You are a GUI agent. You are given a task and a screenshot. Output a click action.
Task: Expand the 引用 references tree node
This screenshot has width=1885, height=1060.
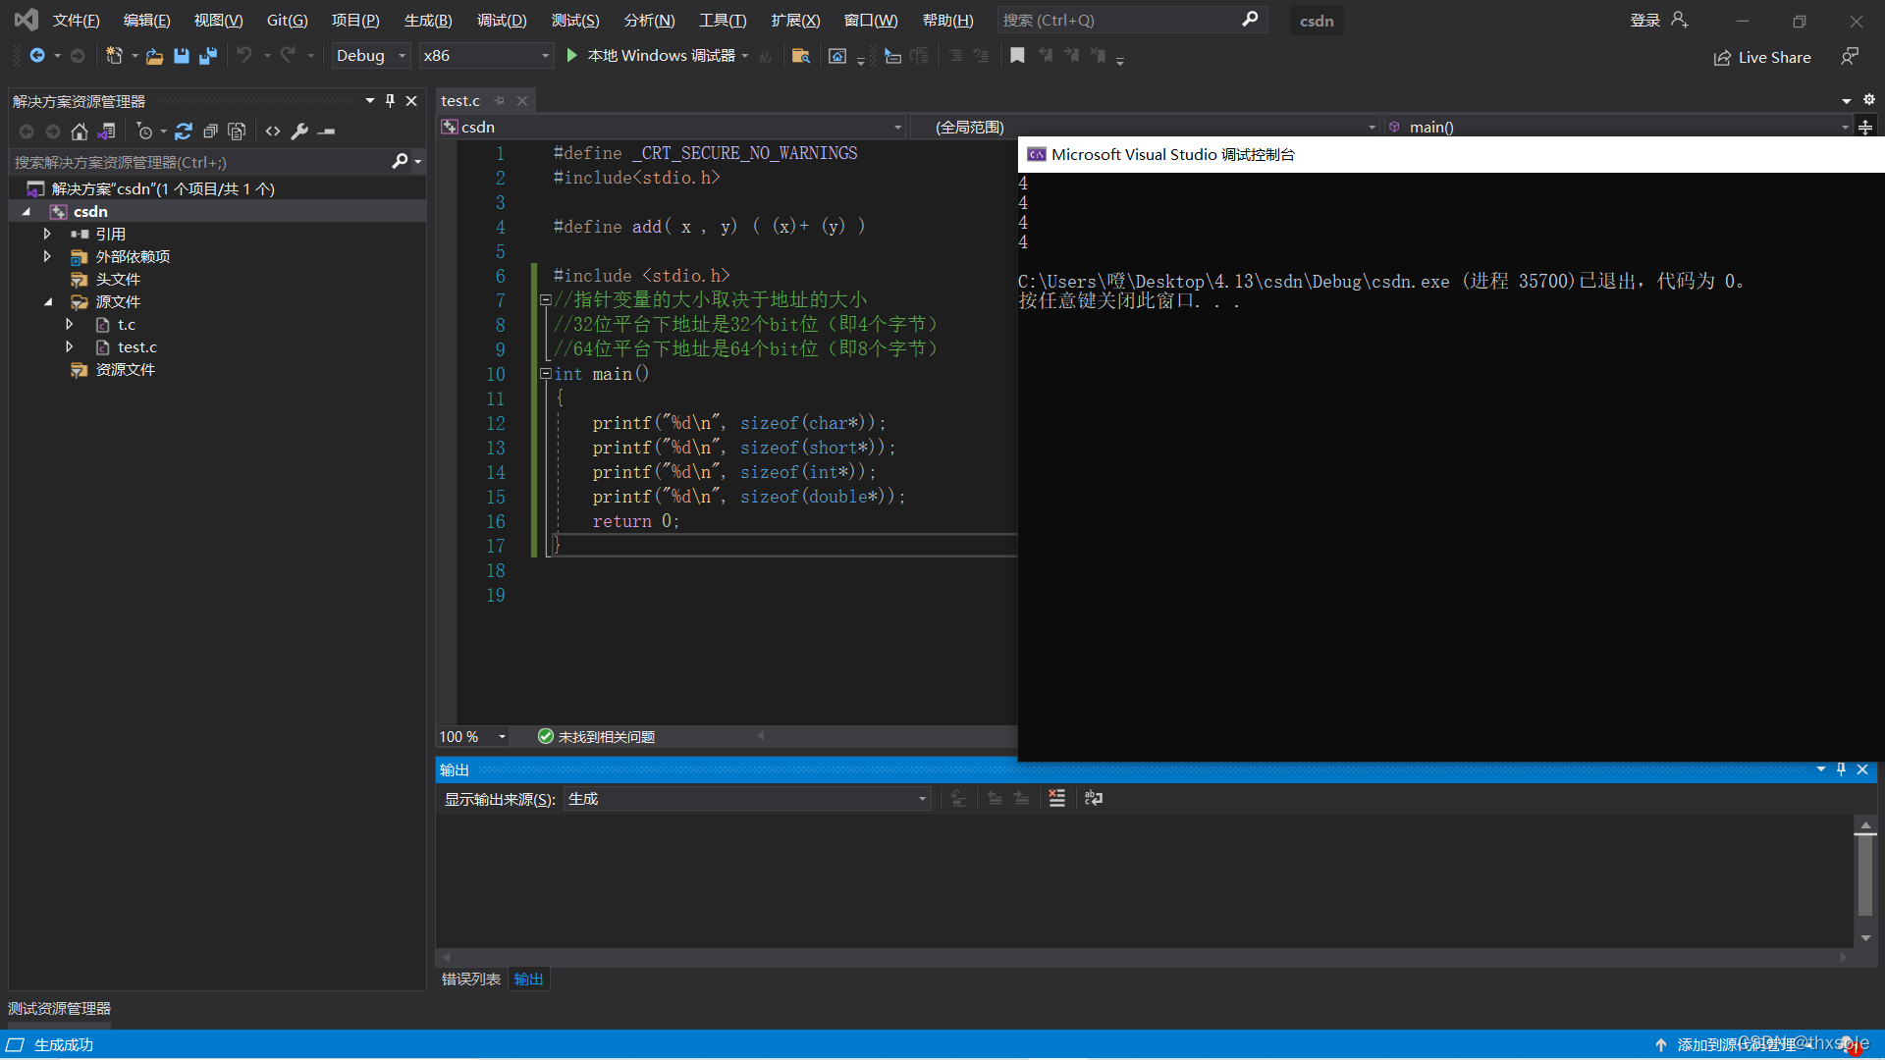pos(47,234)
